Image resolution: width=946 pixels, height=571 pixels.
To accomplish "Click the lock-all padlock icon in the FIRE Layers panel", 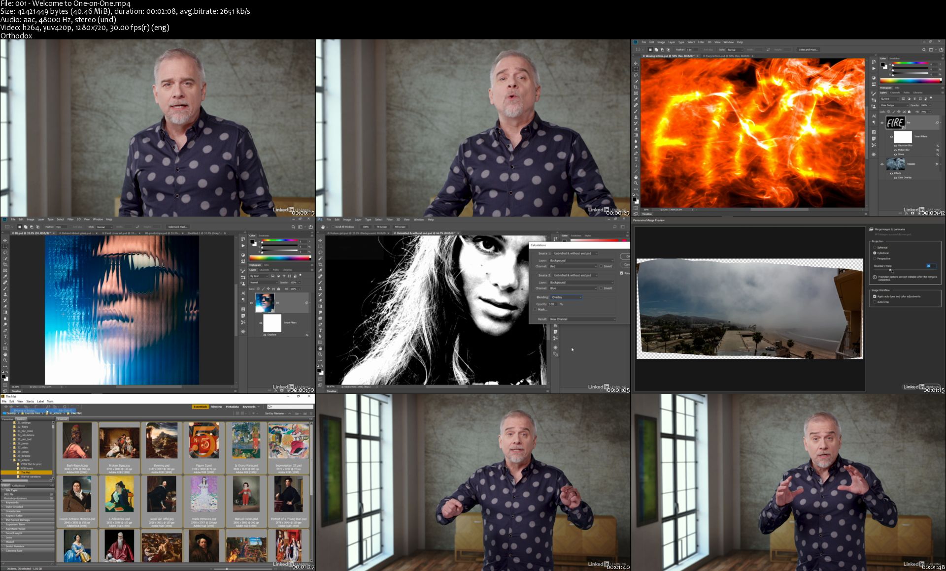I will (909, 112).
